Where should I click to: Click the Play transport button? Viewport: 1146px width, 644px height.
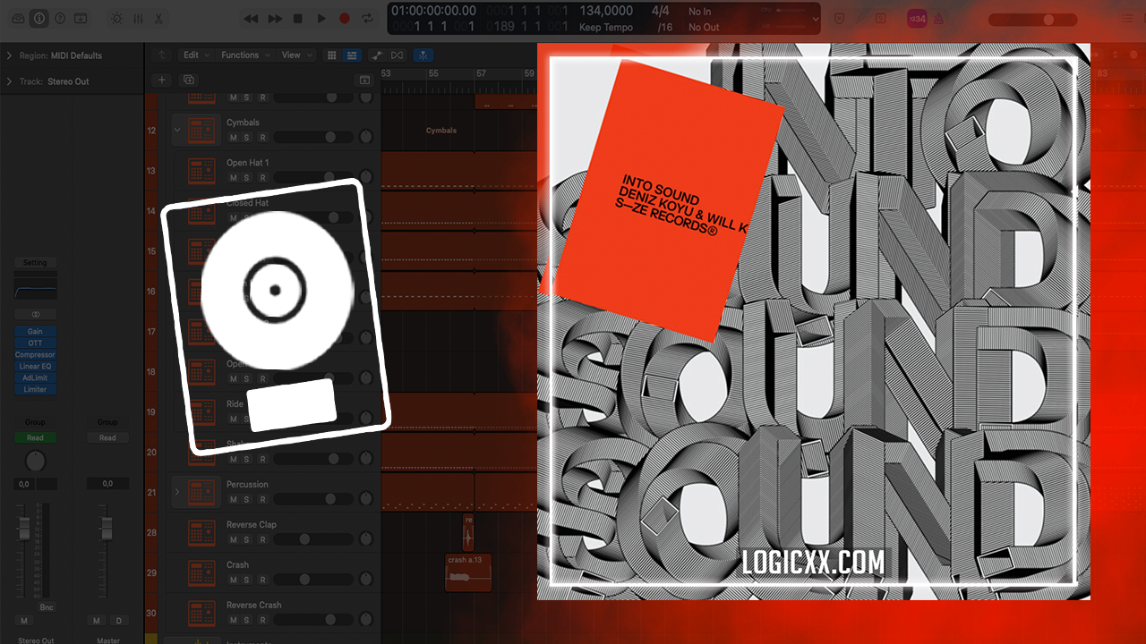[321, 18]
